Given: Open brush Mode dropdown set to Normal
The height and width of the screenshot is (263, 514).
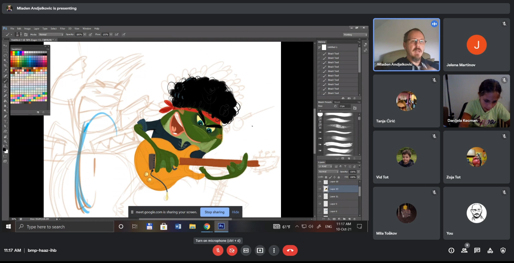Looking at the screenshot, I should tap(51, 35).
